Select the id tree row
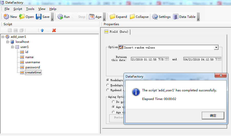Screen dimensions: 231x136 [27, 52]
